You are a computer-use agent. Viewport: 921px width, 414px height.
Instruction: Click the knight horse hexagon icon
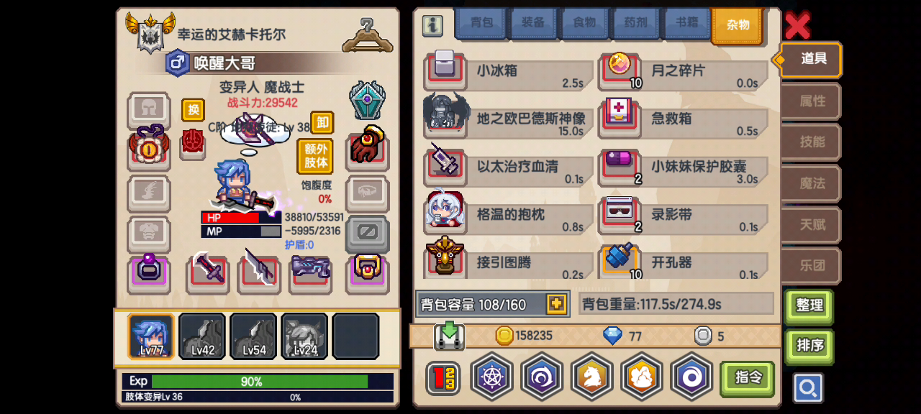(x=591, y=376)
